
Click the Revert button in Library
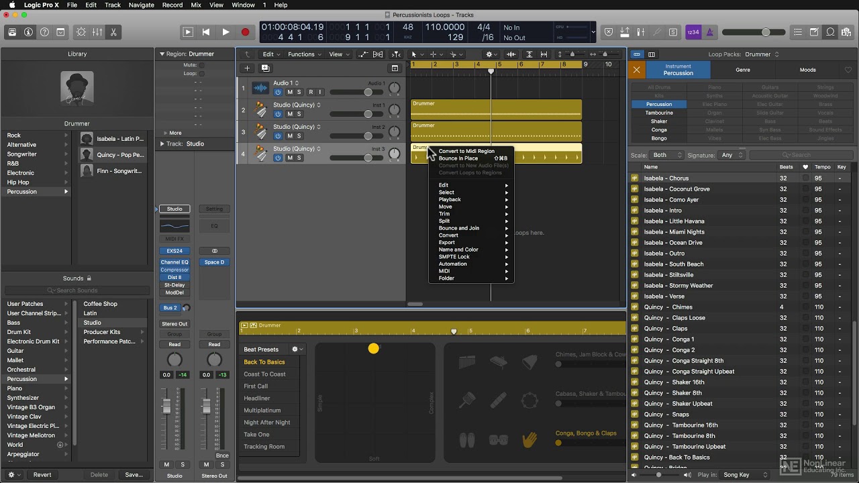(42, 474)
